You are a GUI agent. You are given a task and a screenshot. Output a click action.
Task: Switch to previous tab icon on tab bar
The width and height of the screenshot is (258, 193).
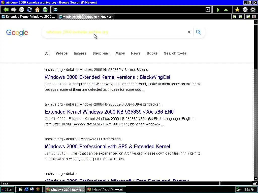(235, 17)
